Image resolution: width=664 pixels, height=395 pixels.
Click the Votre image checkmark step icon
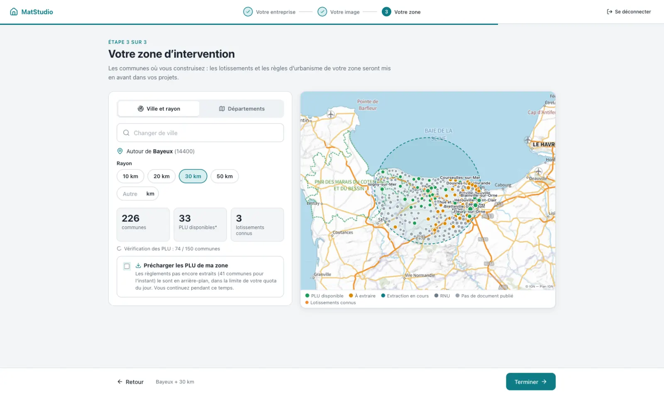[x=322, y=12]
